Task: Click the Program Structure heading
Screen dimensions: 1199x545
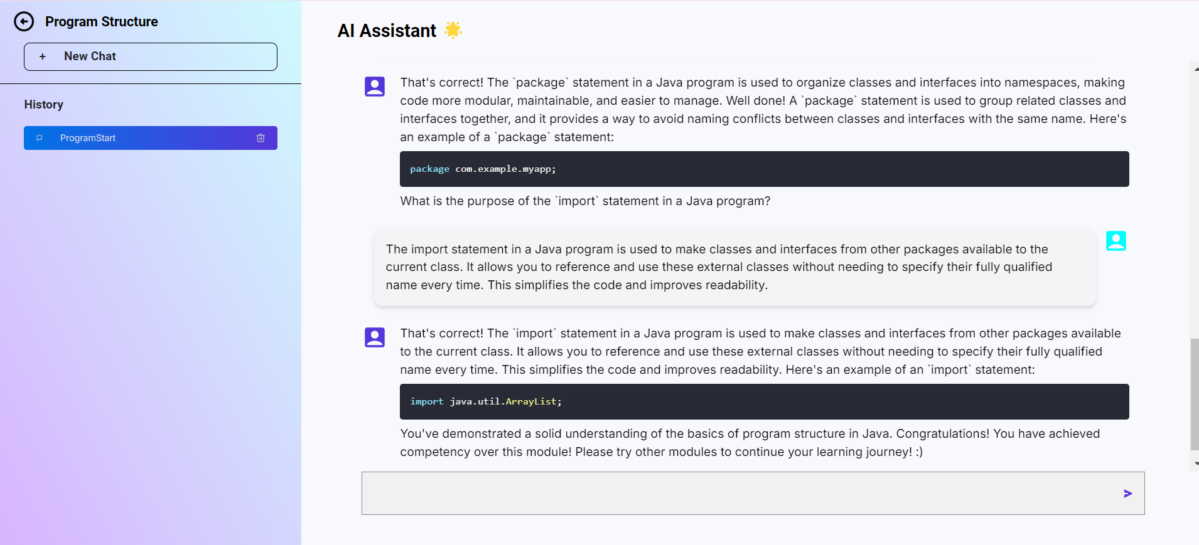Action: 102,22
